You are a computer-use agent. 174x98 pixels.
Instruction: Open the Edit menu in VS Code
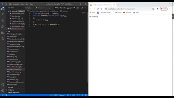point(10,4)
